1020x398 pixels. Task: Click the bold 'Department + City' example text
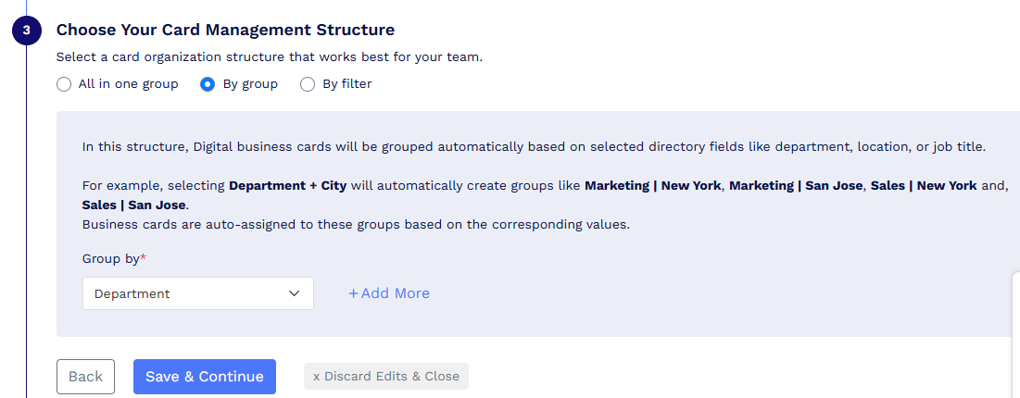pos(287,185)
